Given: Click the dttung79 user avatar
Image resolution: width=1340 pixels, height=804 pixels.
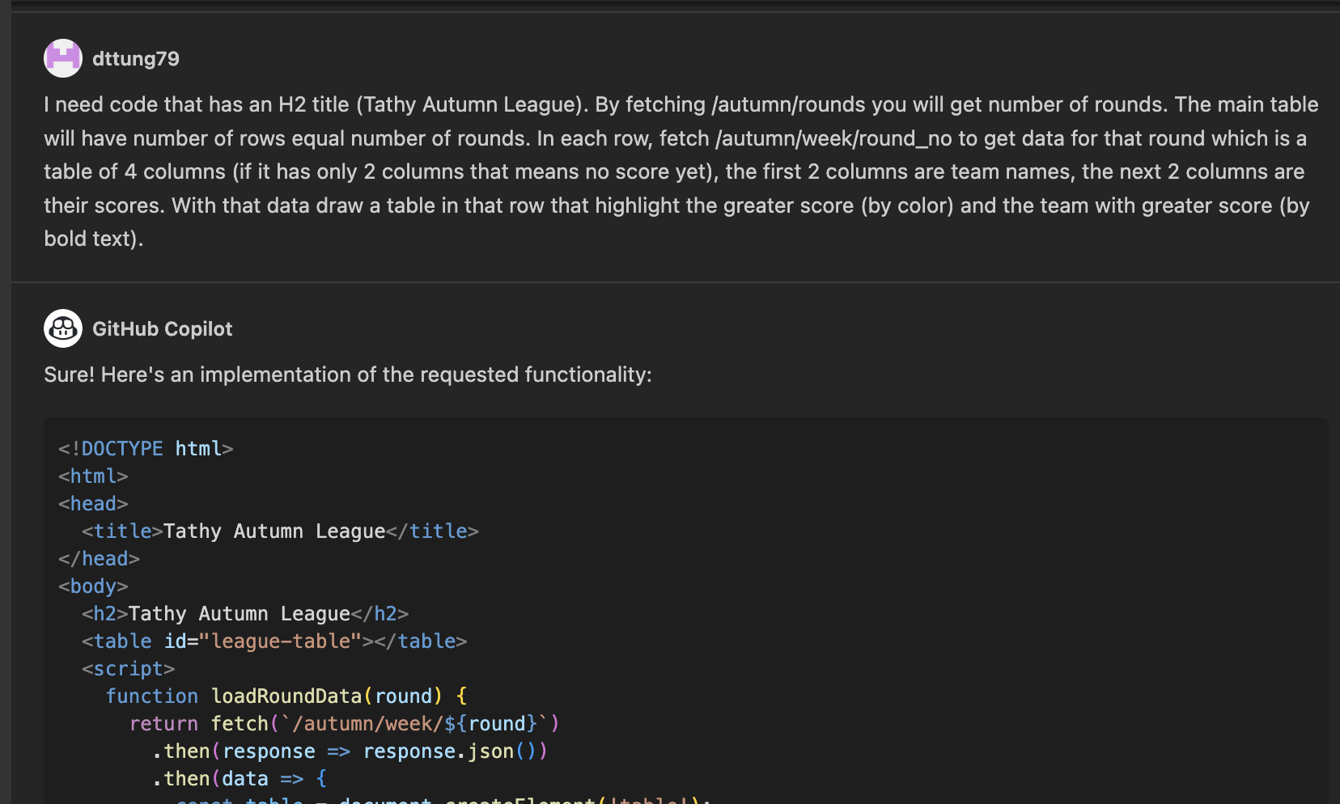Looking at the screenshot, I should click(x=63, y=58).
